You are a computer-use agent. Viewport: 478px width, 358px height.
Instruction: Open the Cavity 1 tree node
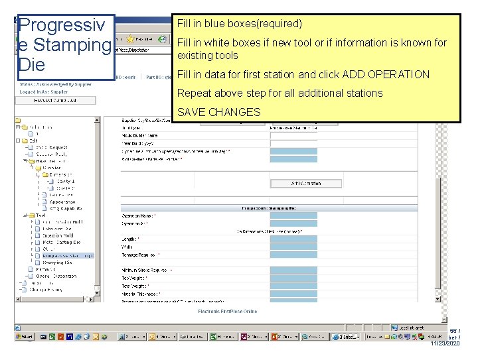pos(66,181)
